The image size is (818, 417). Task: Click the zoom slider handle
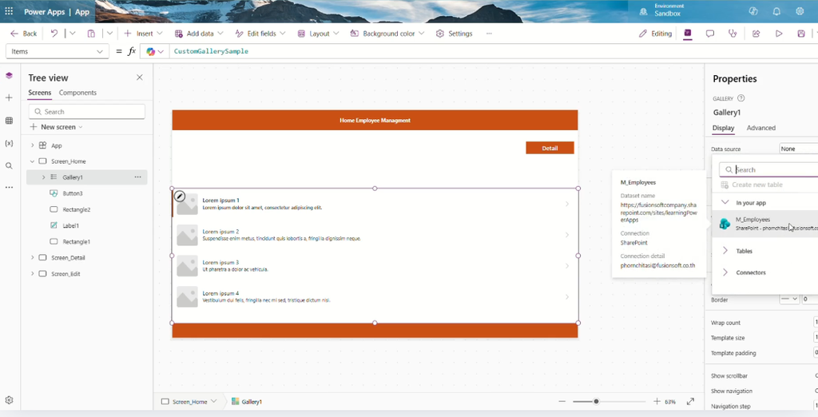pyautogui.click(x=596, y=401)
